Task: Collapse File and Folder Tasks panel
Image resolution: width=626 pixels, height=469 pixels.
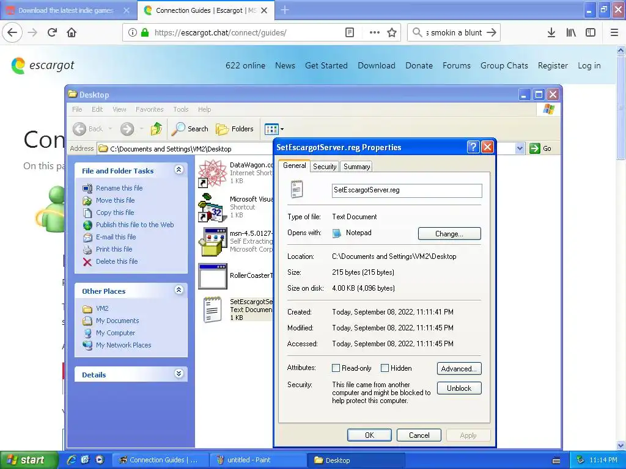Action: [x=179, y=170]
